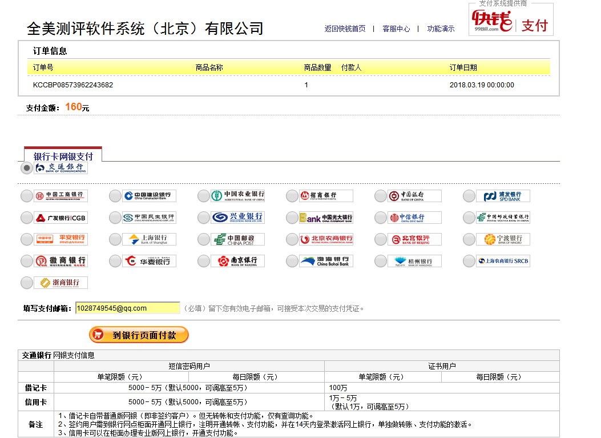
Task: Click the 杭州银行 logo
Action: click(x=415, y=261)
